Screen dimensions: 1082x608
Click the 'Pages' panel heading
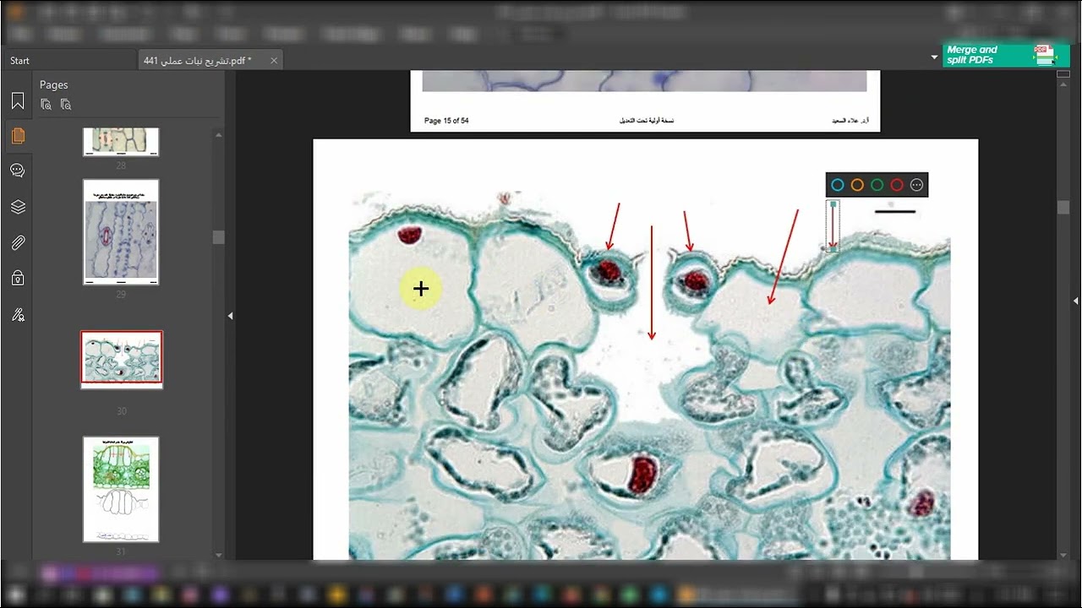[54, 84]
